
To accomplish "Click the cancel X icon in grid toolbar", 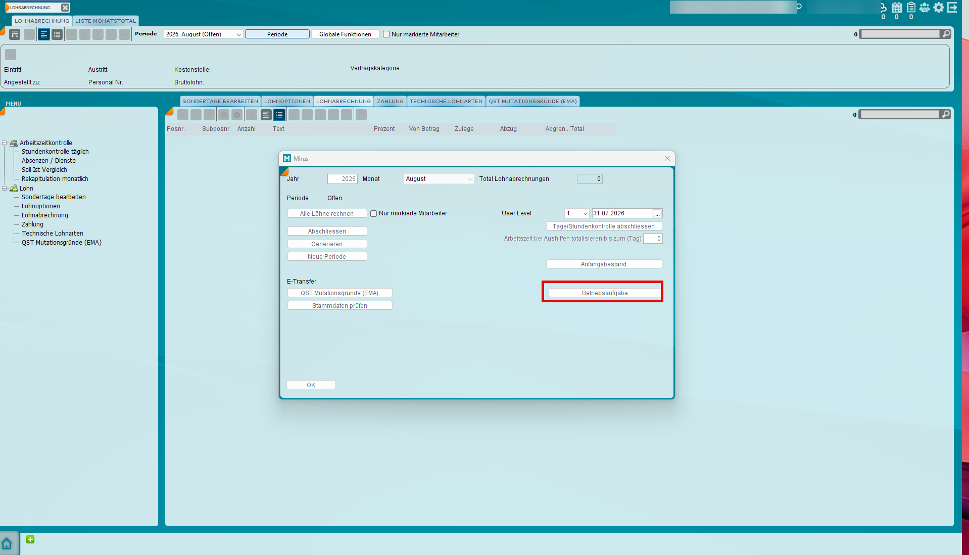I will [x=237, y=115].
